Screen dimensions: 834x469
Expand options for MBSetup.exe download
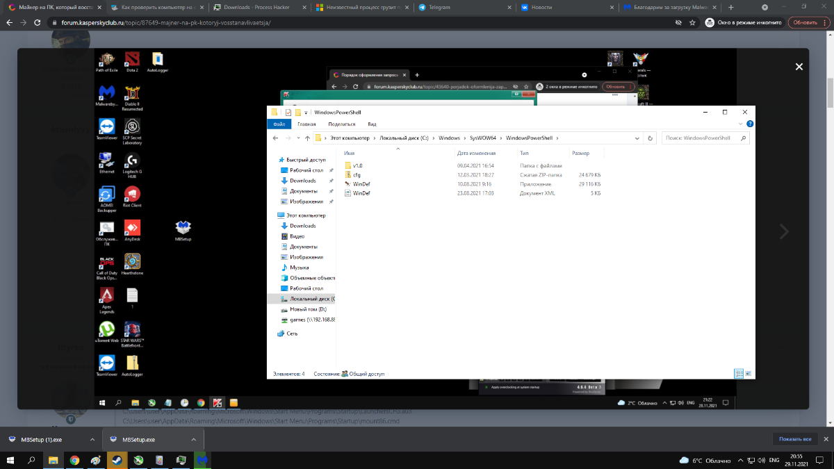click(194, 439)
